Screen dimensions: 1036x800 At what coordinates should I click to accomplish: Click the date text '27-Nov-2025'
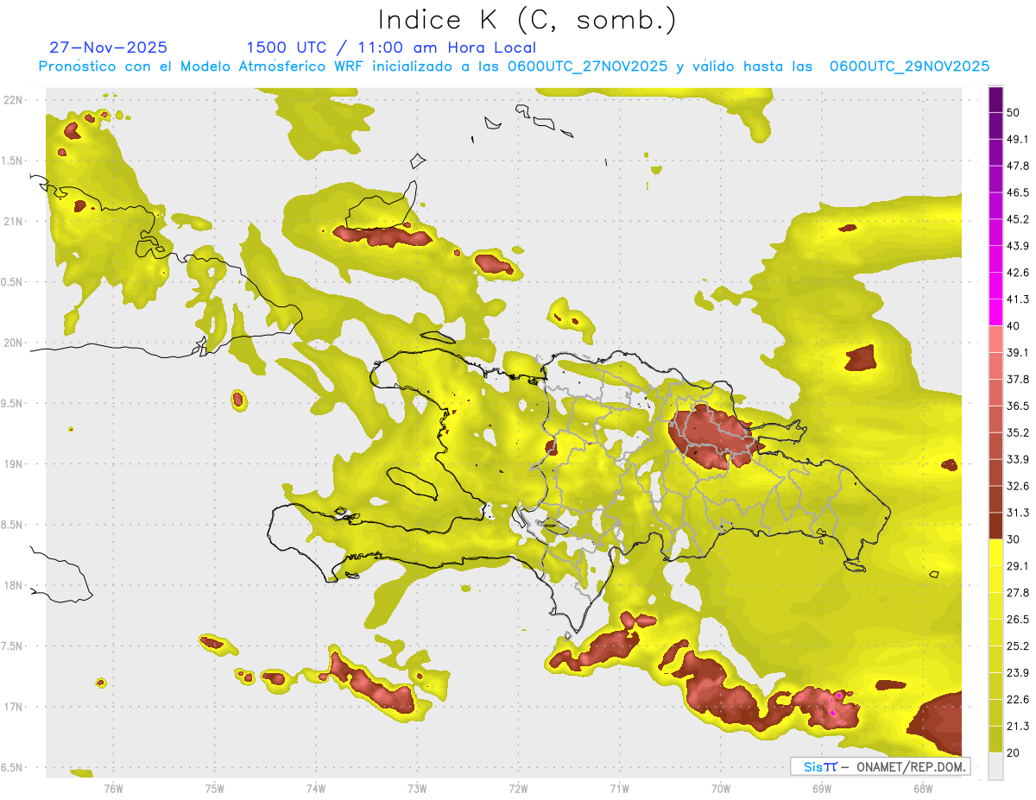coord(108,47)
